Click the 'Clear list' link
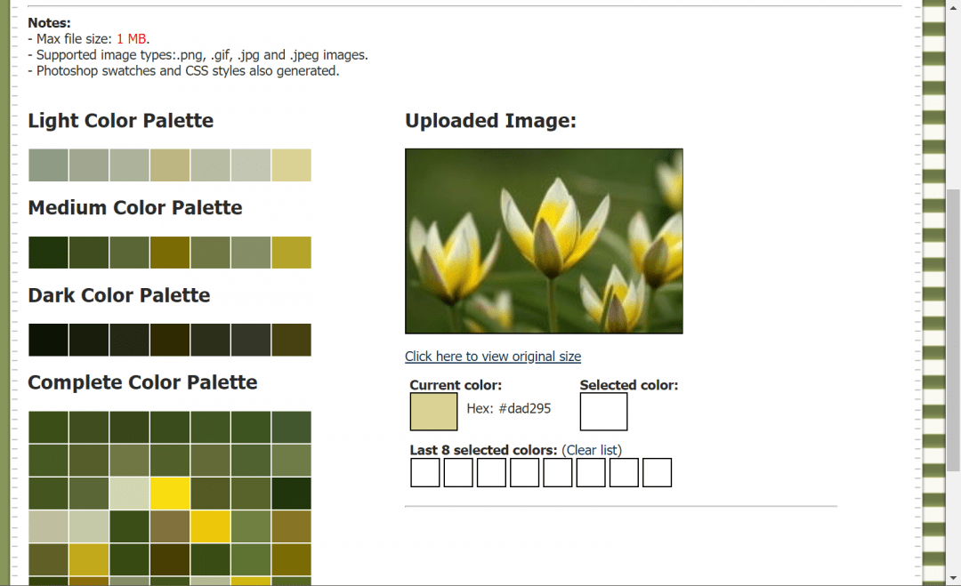This screenshot has width=961, height=586. tap(594, 450)
